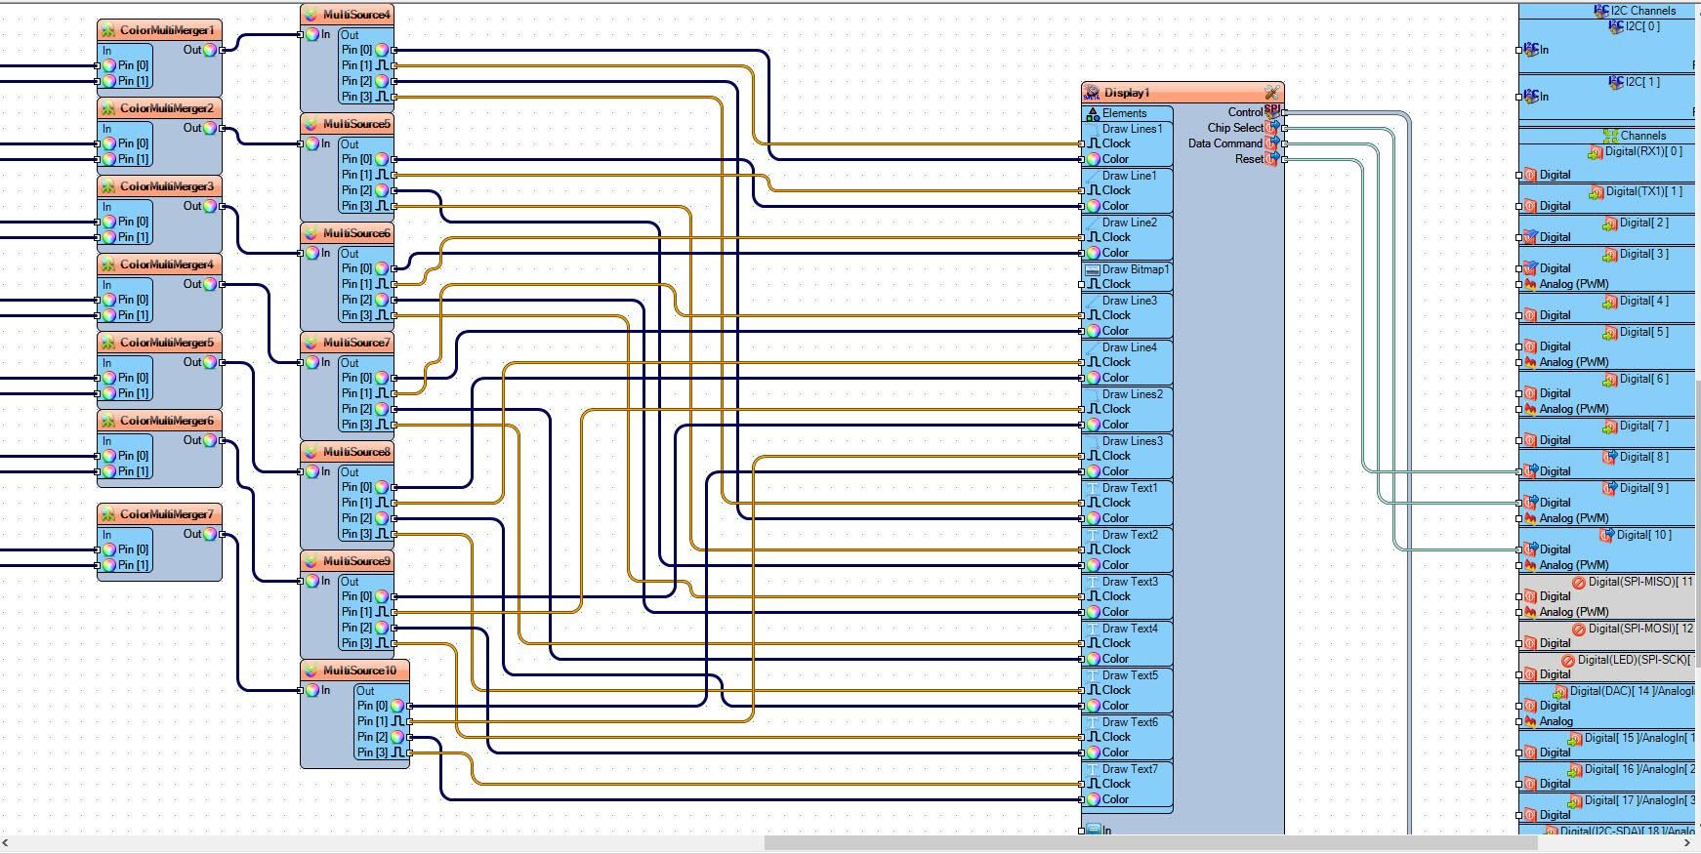This screenshot has height=854, width=1701.
Task: Click the Elements icon in Display1
Action: point(1093,114)
